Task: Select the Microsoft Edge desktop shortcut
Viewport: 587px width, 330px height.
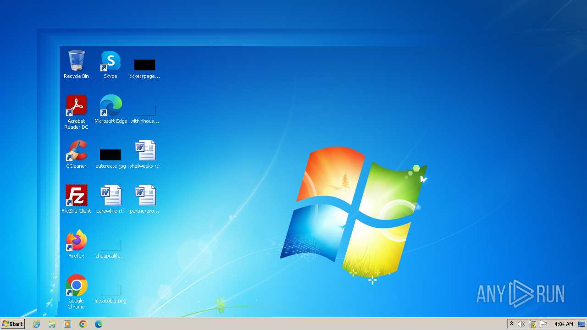Action: click(111, 109)
